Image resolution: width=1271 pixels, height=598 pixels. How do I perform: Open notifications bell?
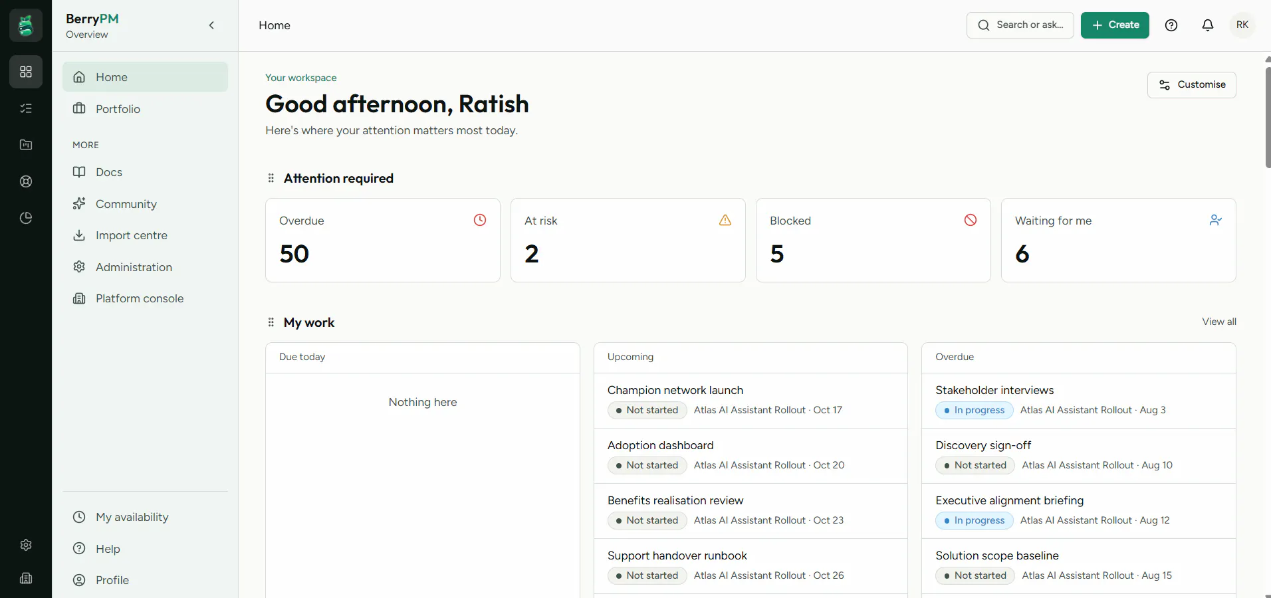pyautogui.click(x=1208, y=25)
